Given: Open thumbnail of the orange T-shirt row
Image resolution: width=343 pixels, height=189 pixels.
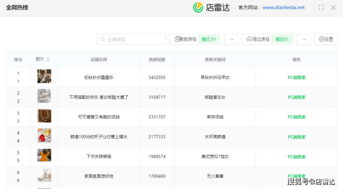Looking at the screenshot, I should pos(44,155).
